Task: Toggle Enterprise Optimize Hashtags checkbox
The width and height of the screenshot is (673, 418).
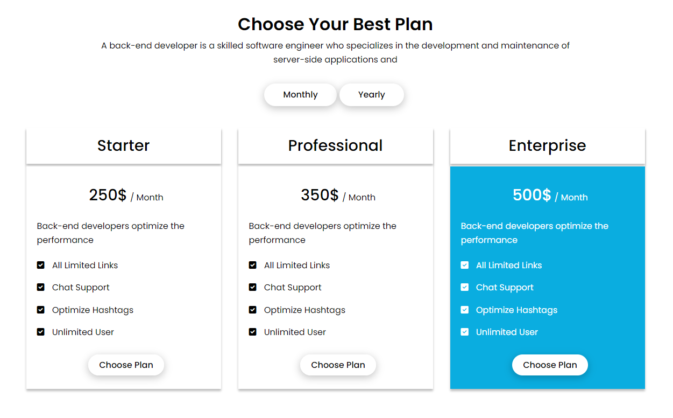Action: pos(465,310)
